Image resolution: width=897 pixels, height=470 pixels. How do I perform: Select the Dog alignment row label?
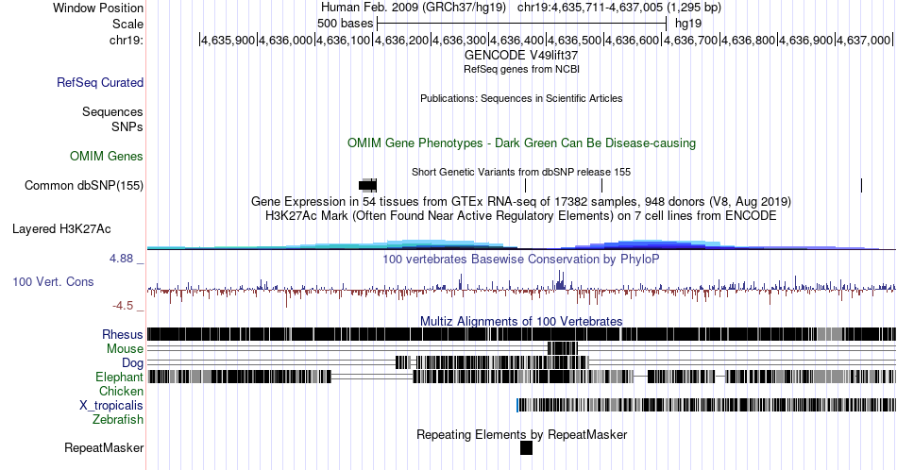pyautogui.click(x=132, y=363)
